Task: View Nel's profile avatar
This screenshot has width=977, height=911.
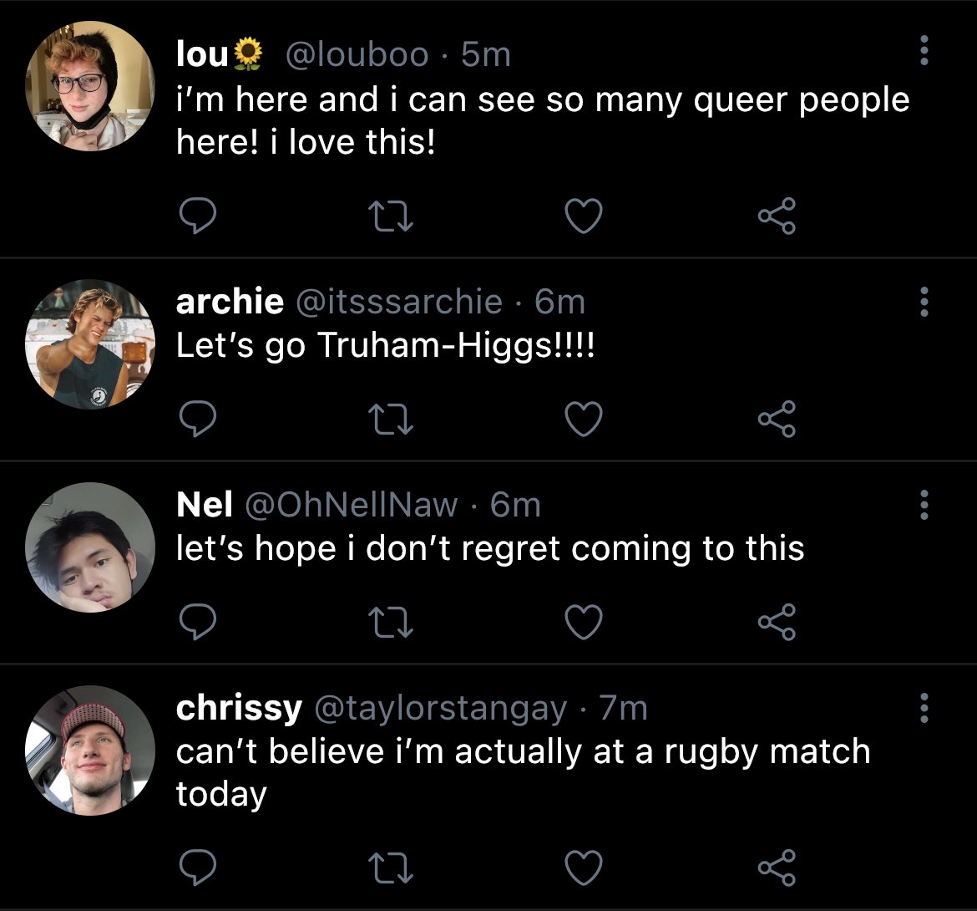Action: [x=90, y=547]
